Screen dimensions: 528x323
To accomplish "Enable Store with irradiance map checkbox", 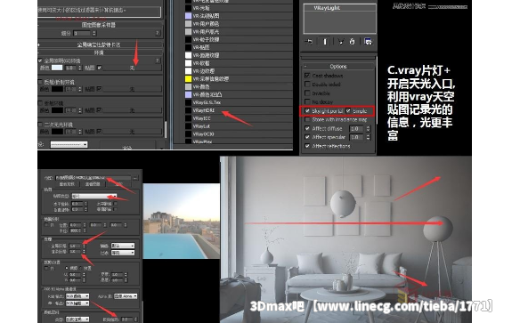I will 307,119.
